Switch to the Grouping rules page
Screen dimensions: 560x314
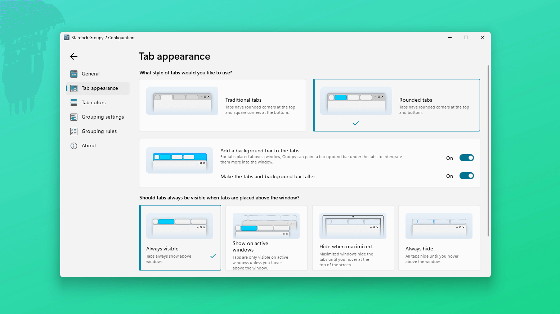coord(98,131)
